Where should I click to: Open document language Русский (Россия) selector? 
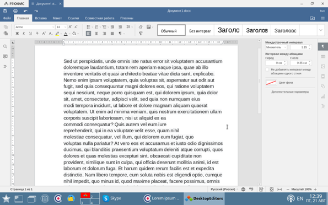pos(224,190)
